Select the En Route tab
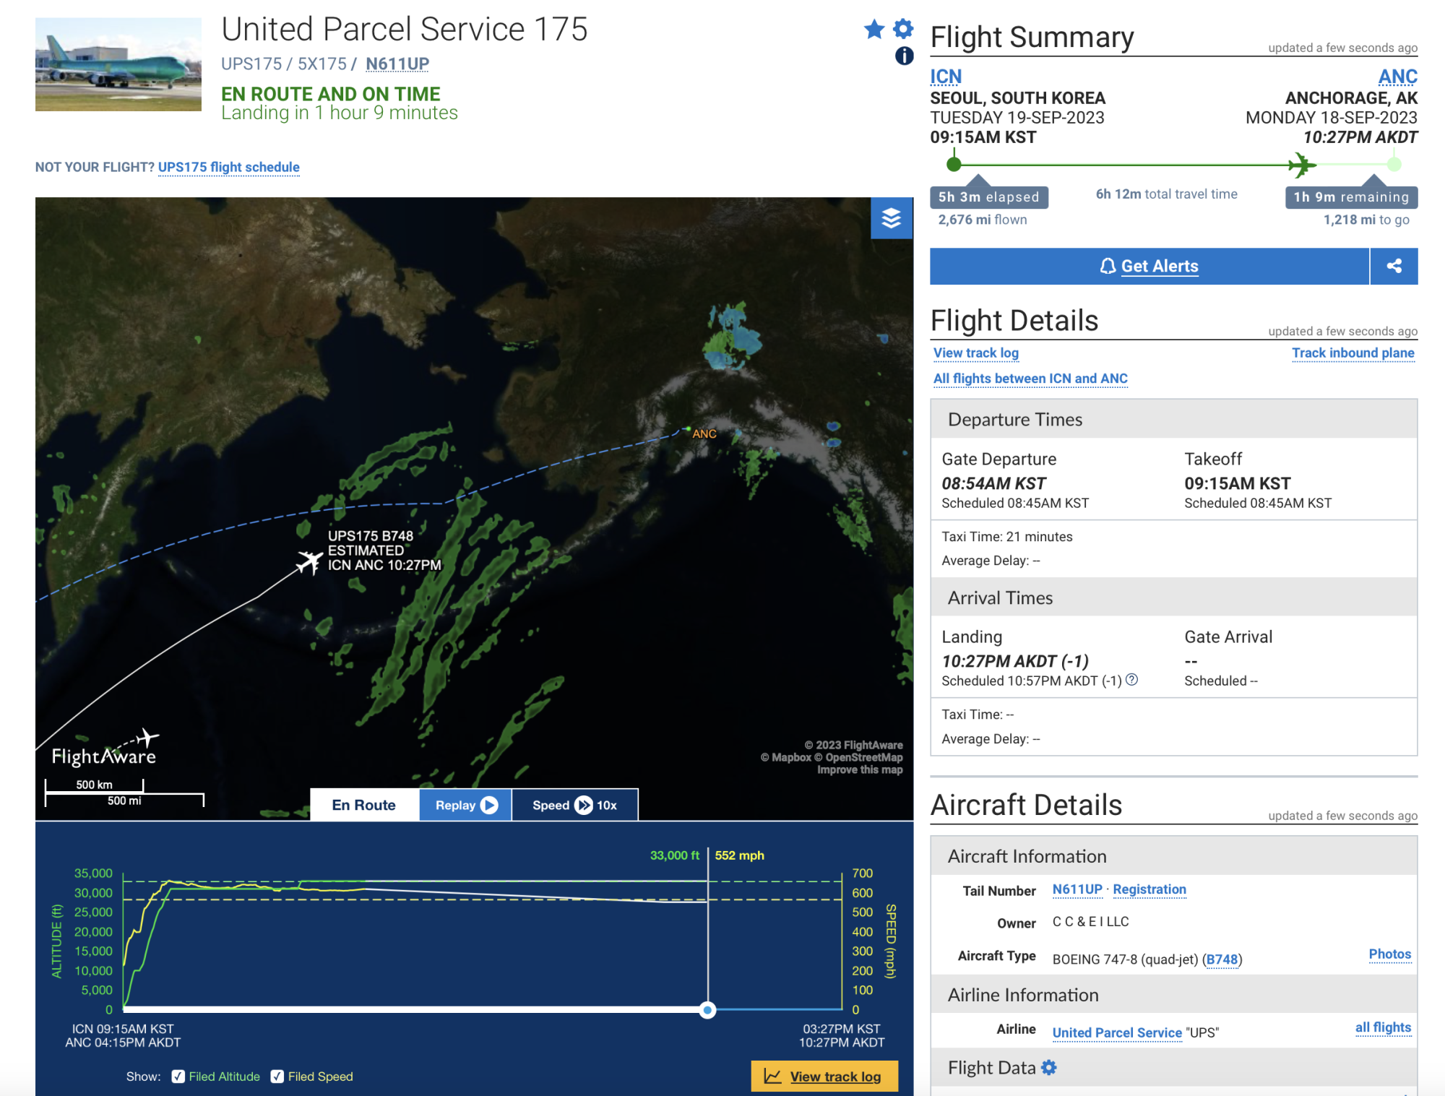The height and width of the screenshot is (1096, 1445). pos(364,804)
